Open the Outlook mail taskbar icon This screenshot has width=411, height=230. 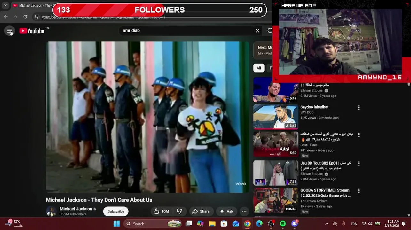point(236,224)
